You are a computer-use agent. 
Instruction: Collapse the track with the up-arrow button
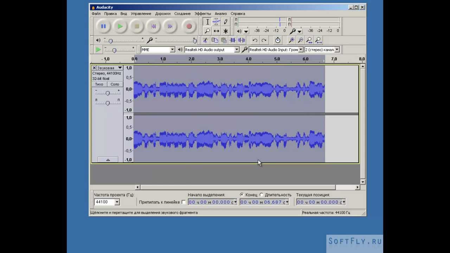108,160
